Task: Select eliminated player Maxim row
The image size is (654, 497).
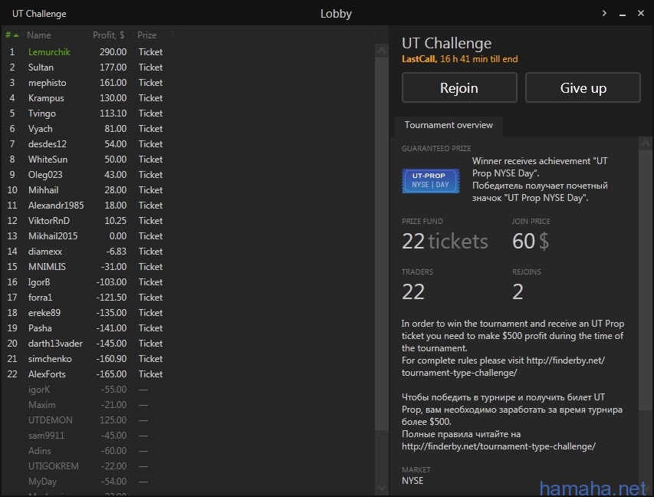Action: coord(189,405)
